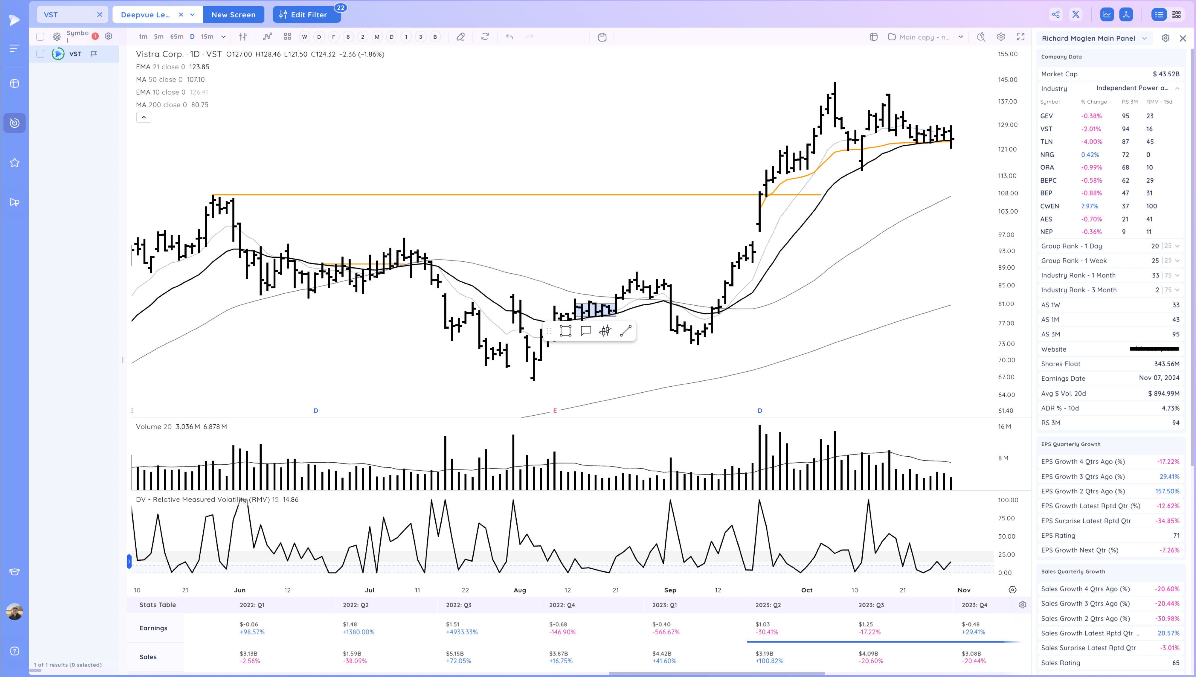The height and width of the screenshot is (677, 1196).
Task: Toggle the select-all symbols checkbox
Action: (40, 37)
